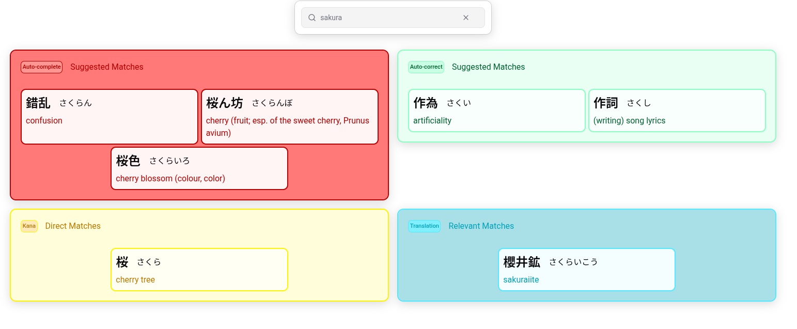Image resolution: width=797 pixels, height=329 pixels.
Task: Select the 桜色 cherry blossom color card
Action: click(199, 168)
